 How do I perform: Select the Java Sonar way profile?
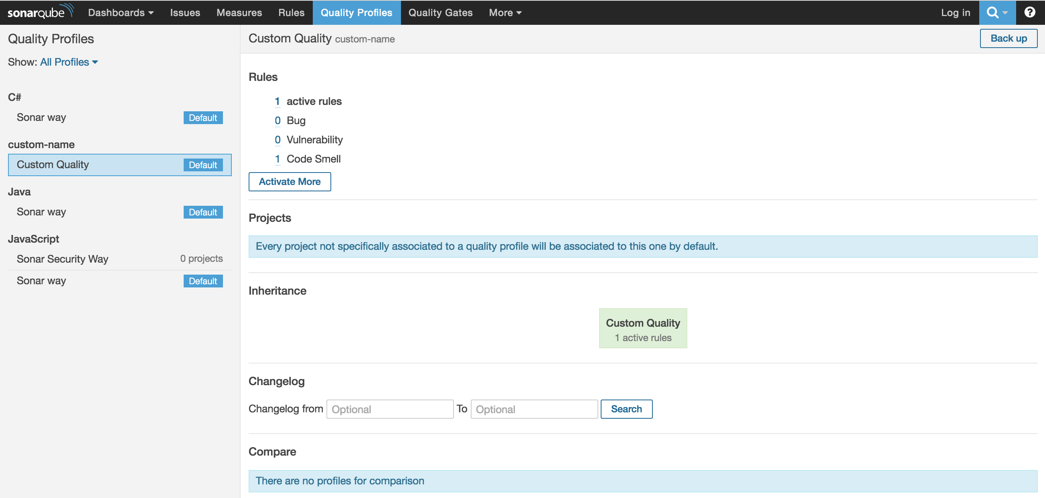[41, 212]
